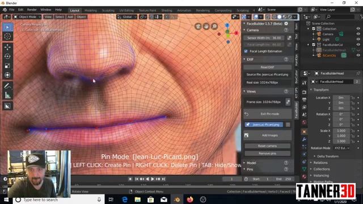363x204 pixels.
Task: Activate the Move tool
Action: (x=7, y=47)
